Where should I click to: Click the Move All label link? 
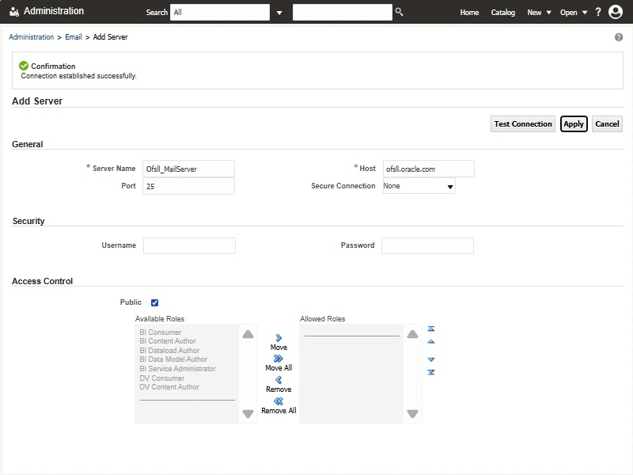pos(279,368)
